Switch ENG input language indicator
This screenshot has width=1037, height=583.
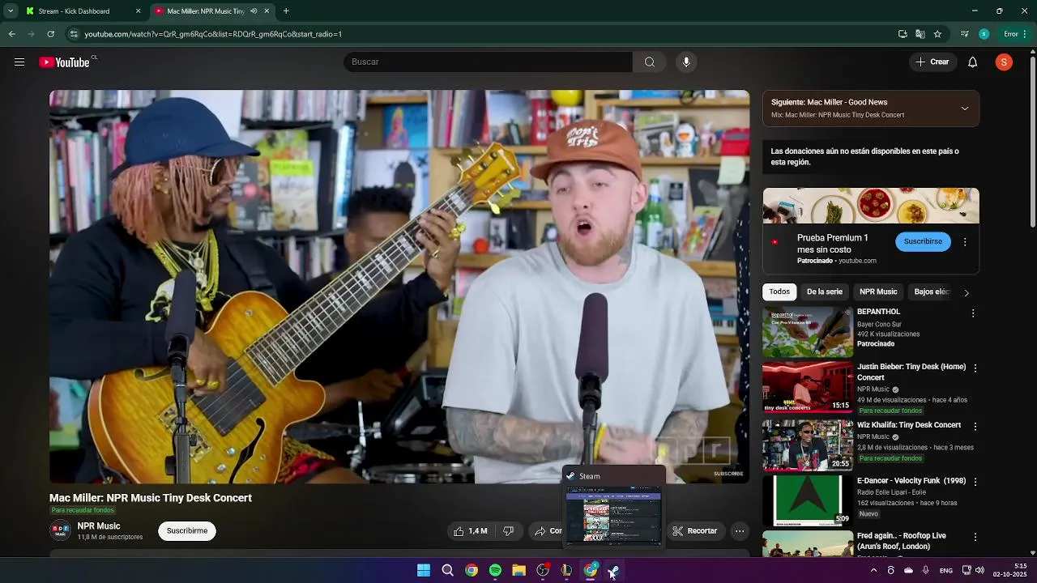945,571
